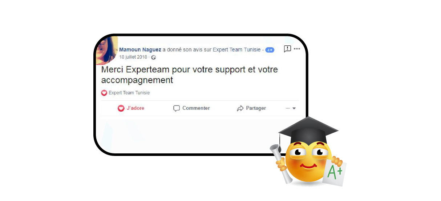This screenshot has height=201, width=441.
Task: Open Mamoun Naguez's profile name link
Action: pos(140,50)
